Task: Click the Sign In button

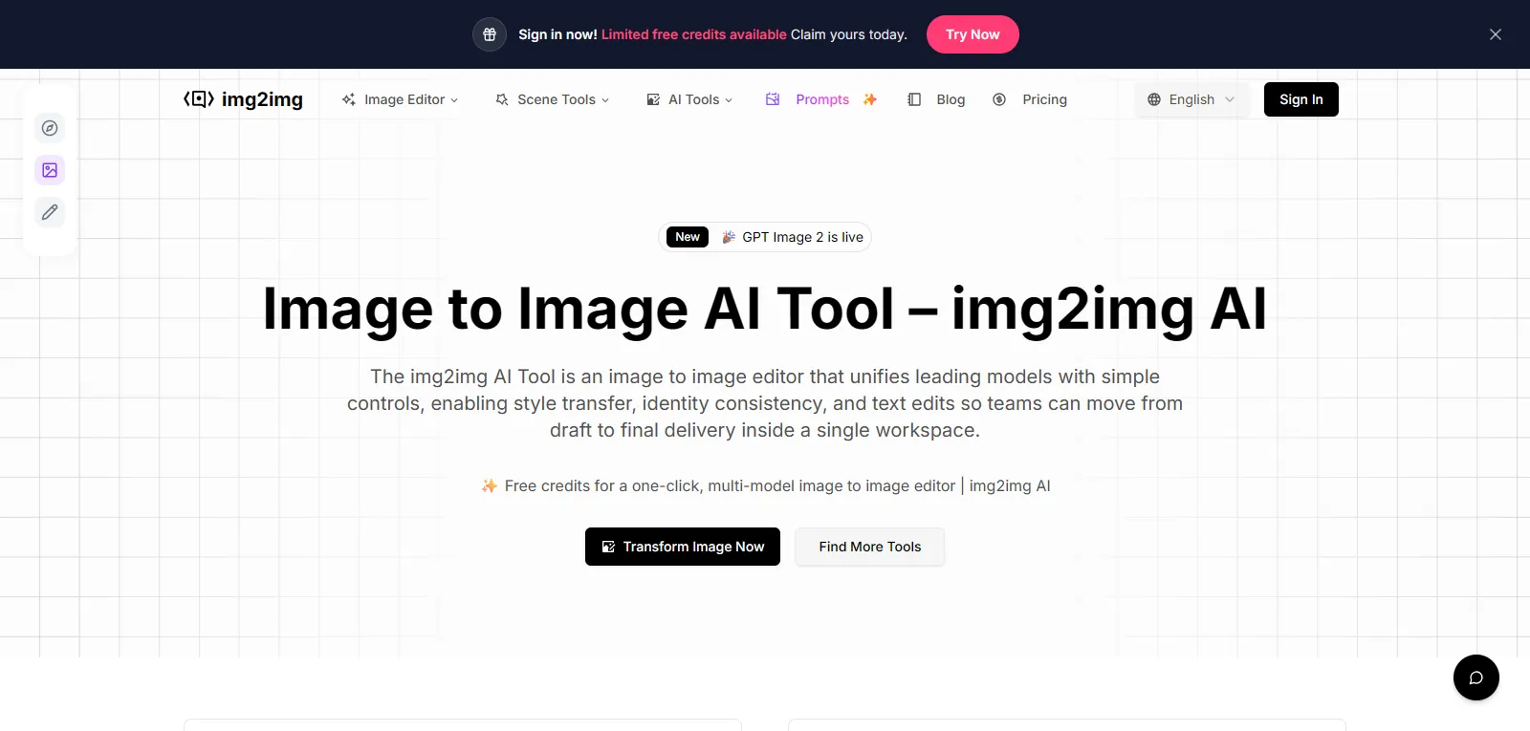Action: 1301,99
